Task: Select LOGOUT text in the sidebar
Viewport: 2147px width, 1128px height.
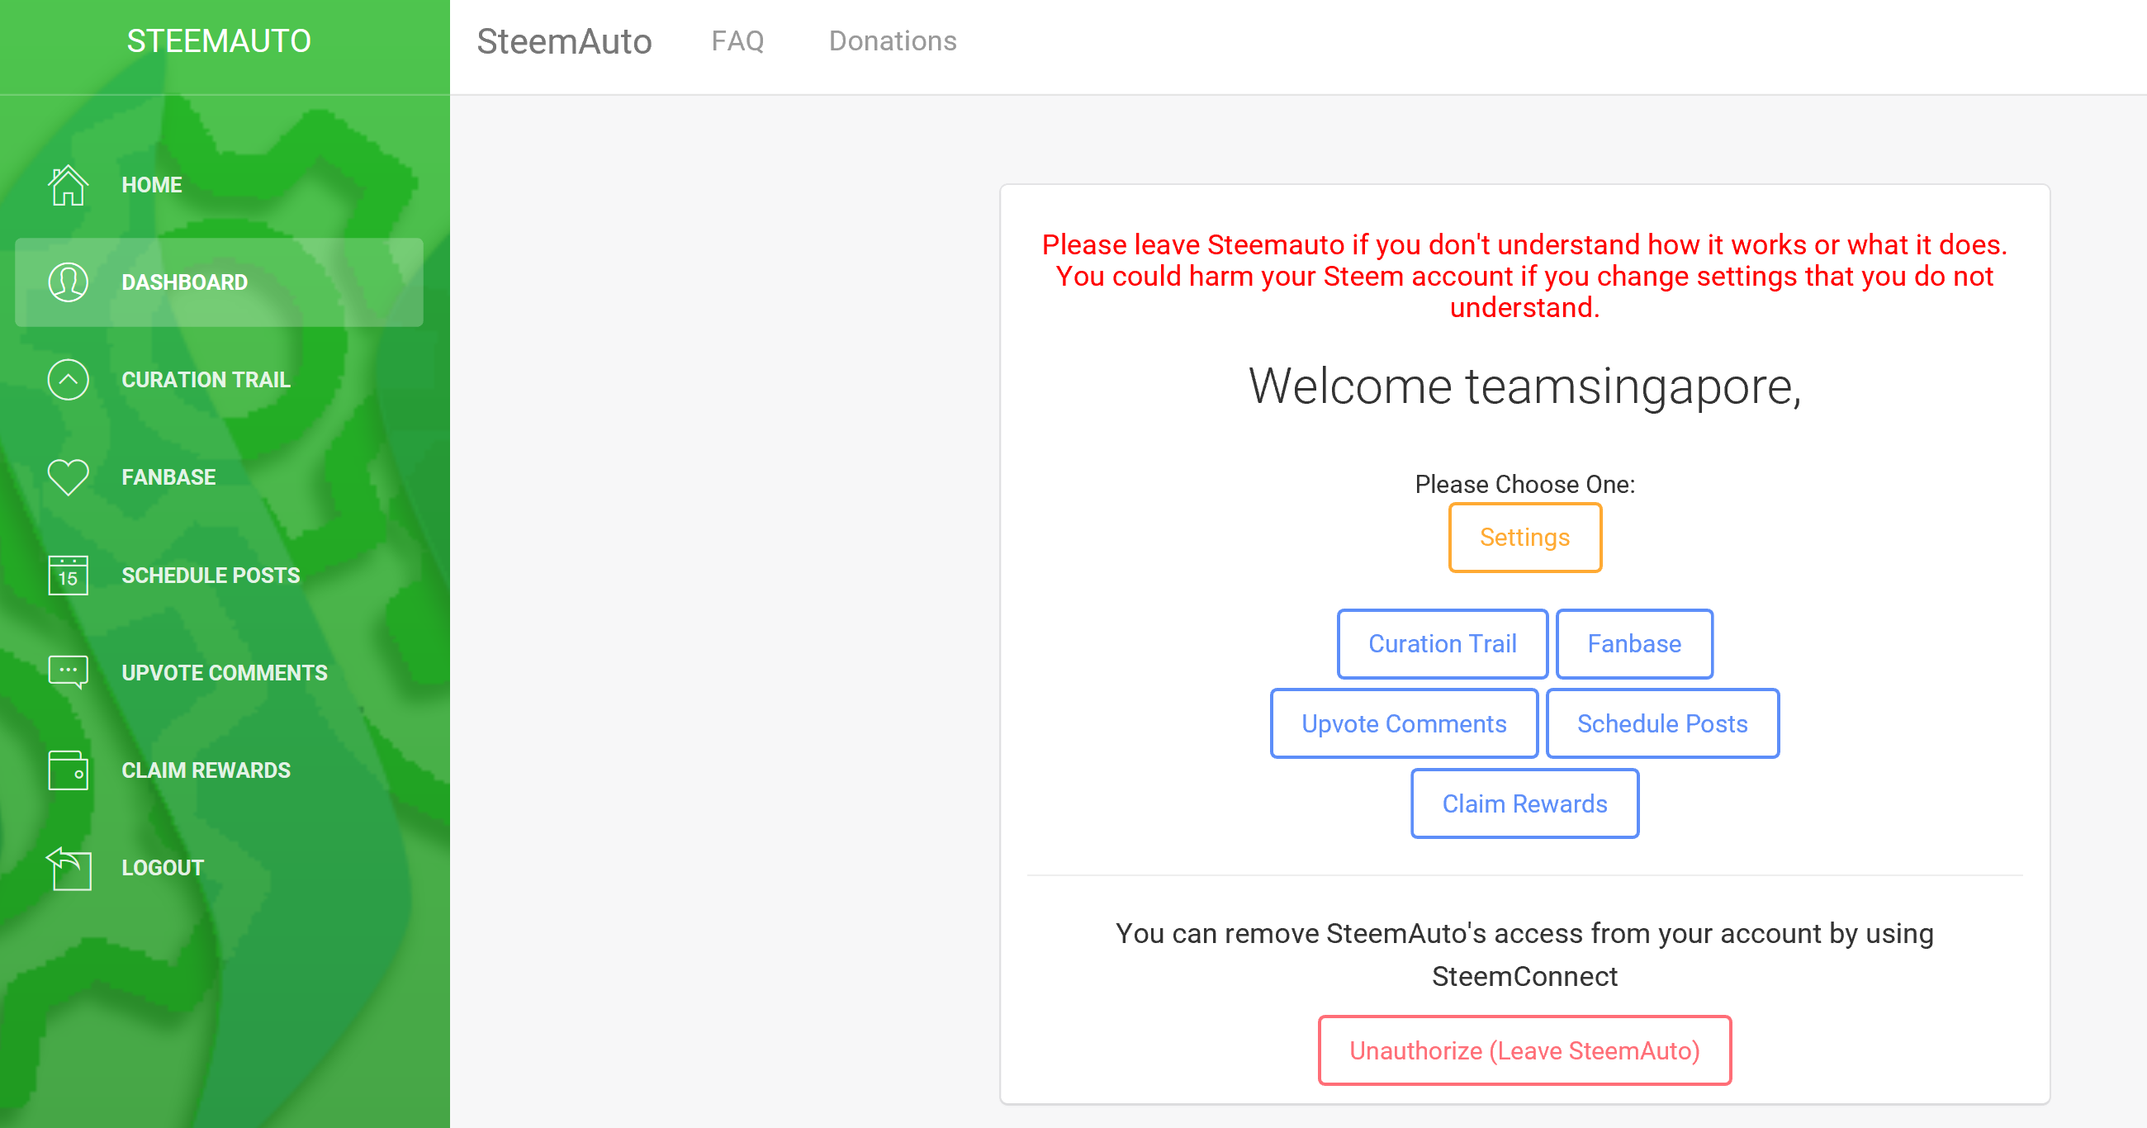Action: [163, 867]
